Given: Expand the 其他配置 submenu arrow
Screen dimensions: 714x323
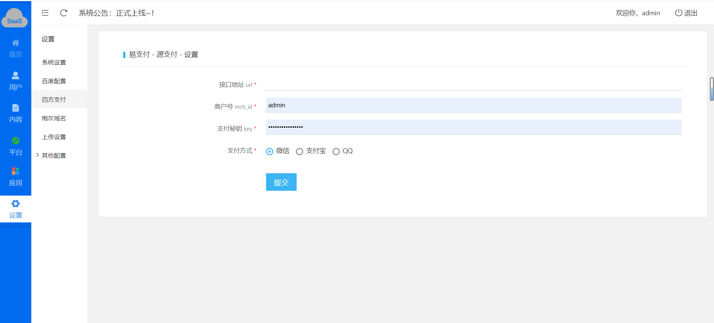Looking at the screenshot, I should [x=38, y=155].
